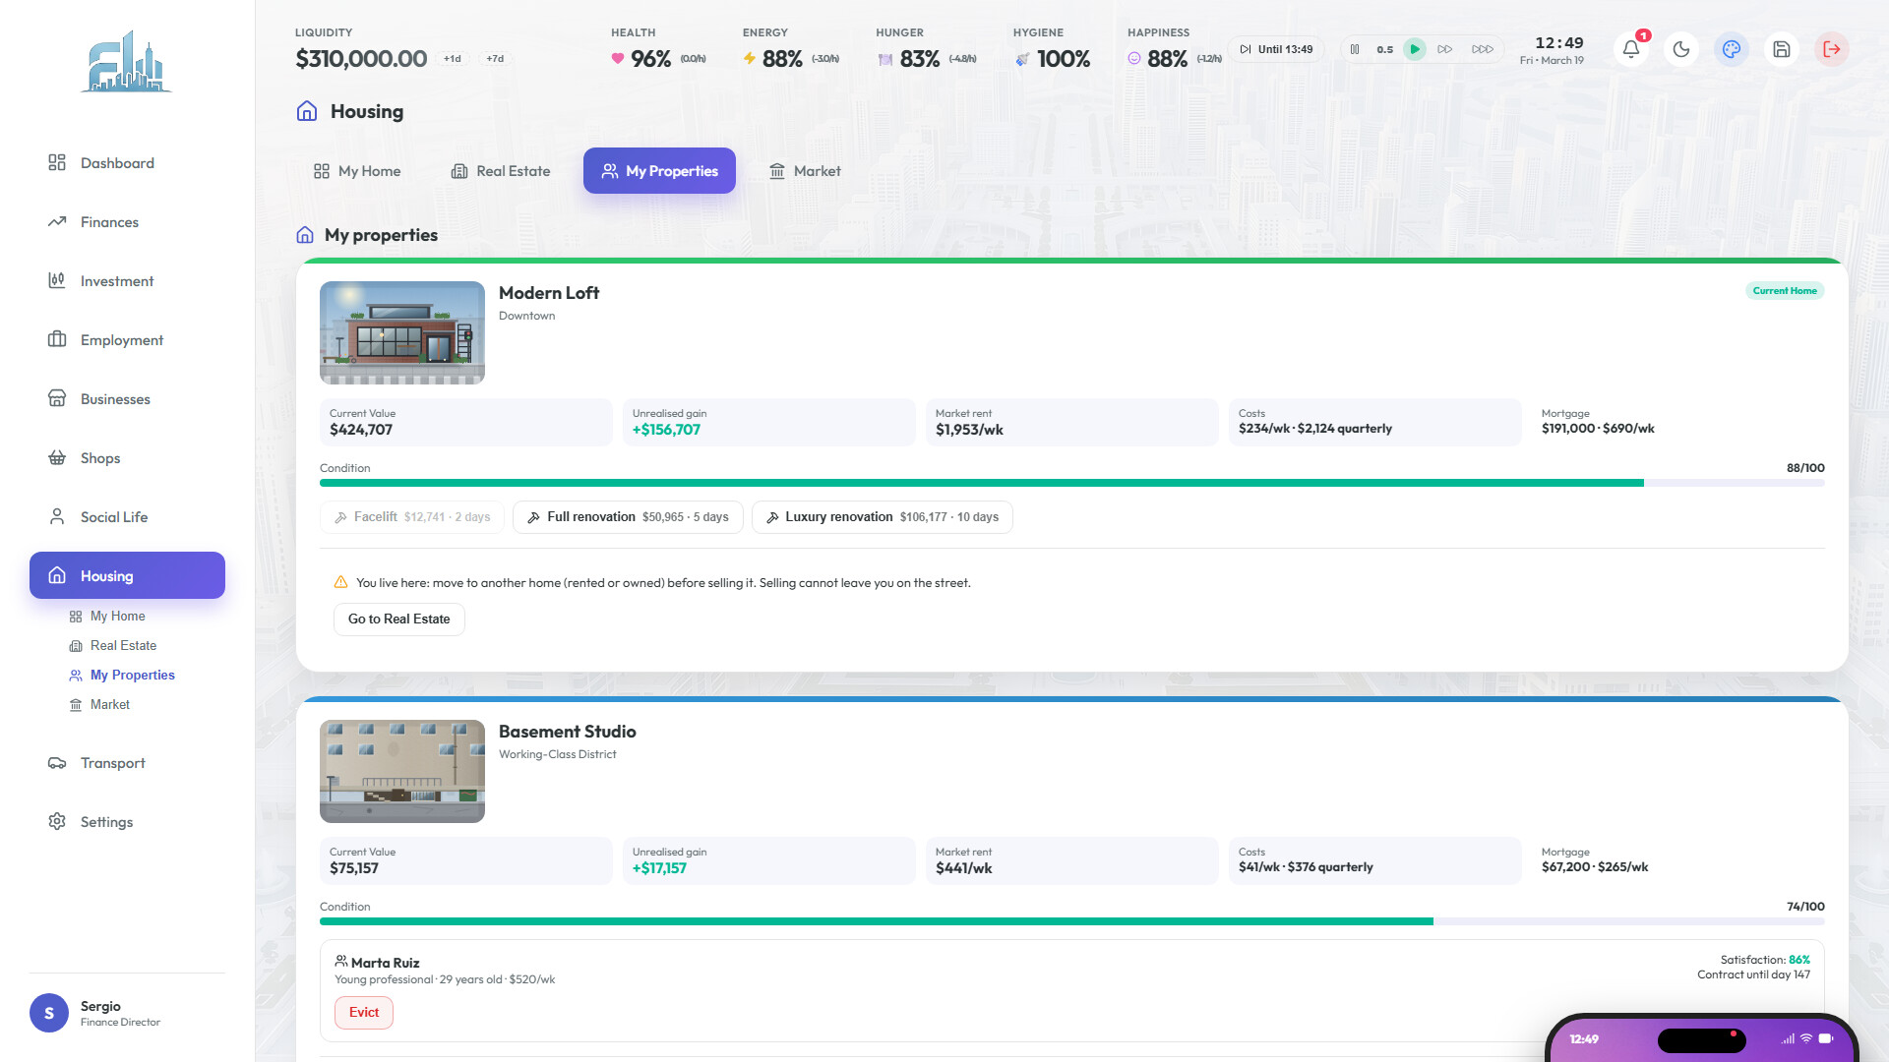Skip time until 13:49
The image size is (1889, 1062).
tap(1276, 49)
